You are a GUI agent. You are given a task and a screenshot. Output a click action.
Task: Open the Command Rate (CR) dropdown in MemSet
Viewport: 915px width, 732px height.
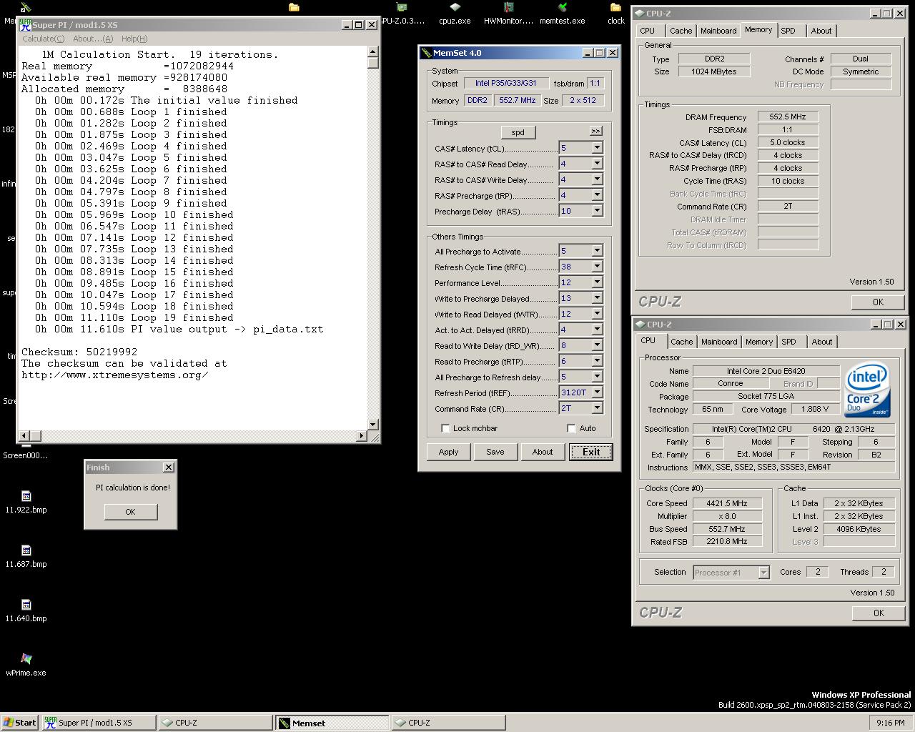[x=597, y=408]
